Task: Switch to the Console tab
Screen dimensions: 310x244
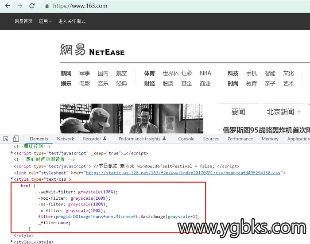Action: (x=186, y=139)
